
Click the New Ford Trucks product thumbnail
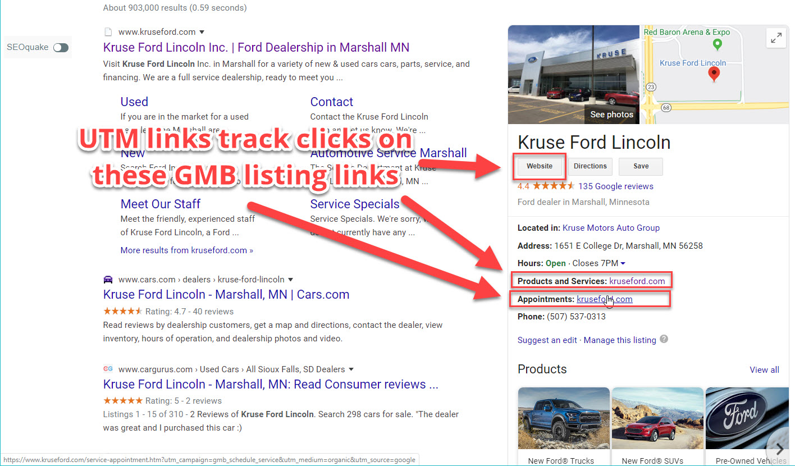point(563,418)
